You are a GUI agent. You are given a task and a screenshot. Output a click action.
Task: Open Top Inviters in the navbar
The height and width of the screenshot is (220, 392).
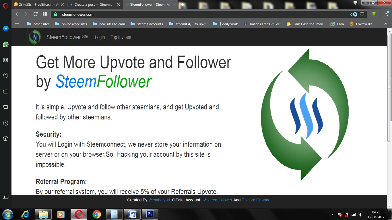(x=121, y=37)
